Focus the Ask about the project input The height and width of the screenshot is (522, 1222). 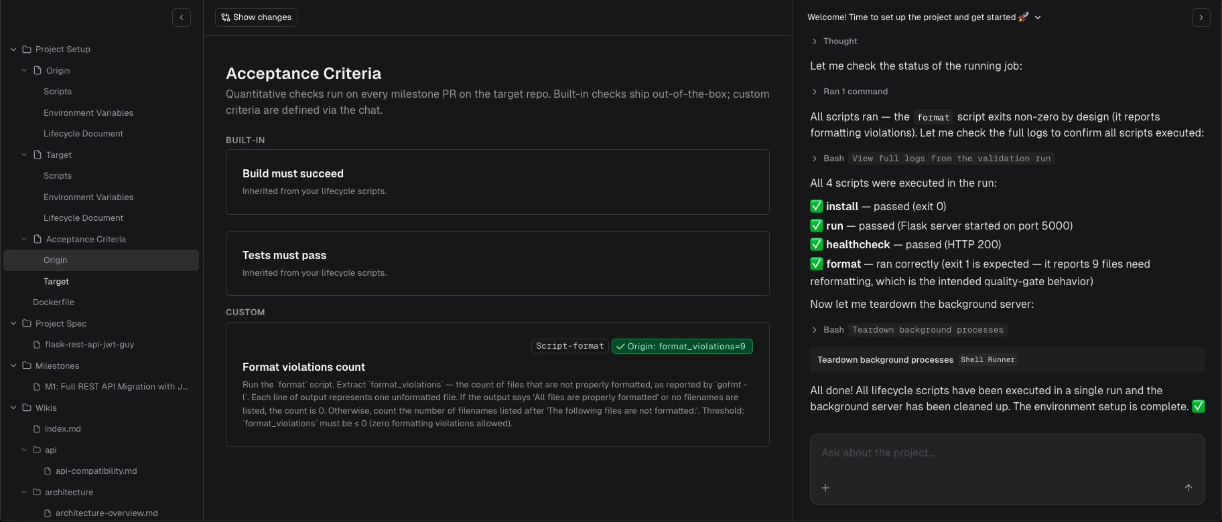(1007, 453)
